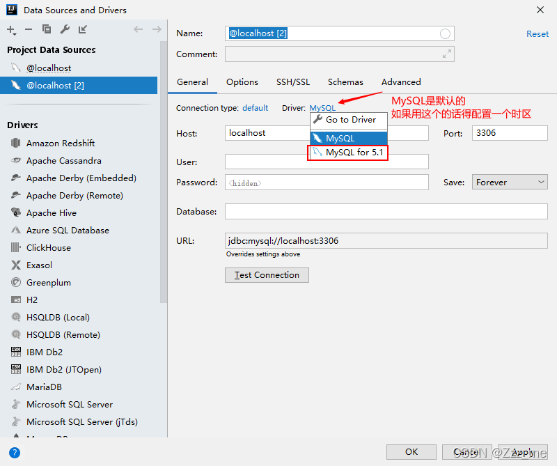Select IBM Db2 (JTOpen) driver
The width and height of the screenshot is (557, 466).
64,370
